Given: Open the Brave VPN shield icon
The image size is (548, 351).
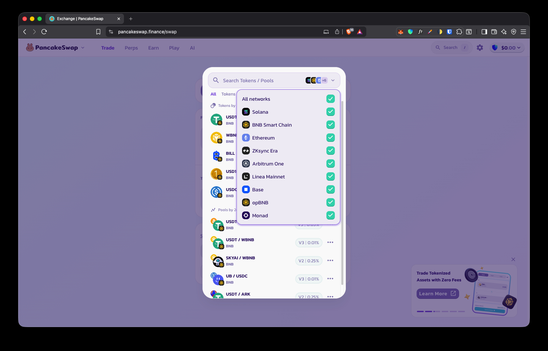Looking at the screenshot, I should coord(514,32).
